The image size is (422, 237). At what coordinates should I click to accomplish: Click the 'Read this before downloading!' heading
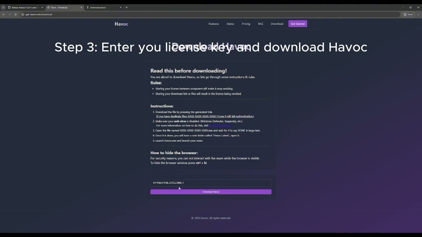click(189, 71)
